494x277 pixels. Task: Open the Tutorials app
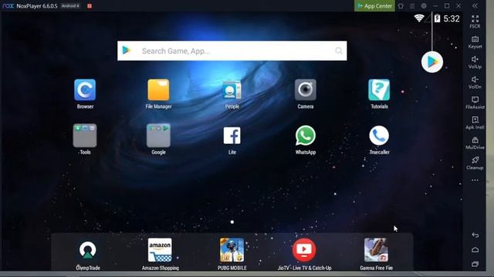tap(379, 90)
